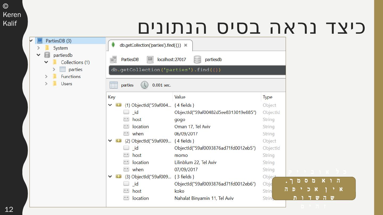This screenshot has height=215, width=383.
Task: Click the value koko
Action: point(179,191)
